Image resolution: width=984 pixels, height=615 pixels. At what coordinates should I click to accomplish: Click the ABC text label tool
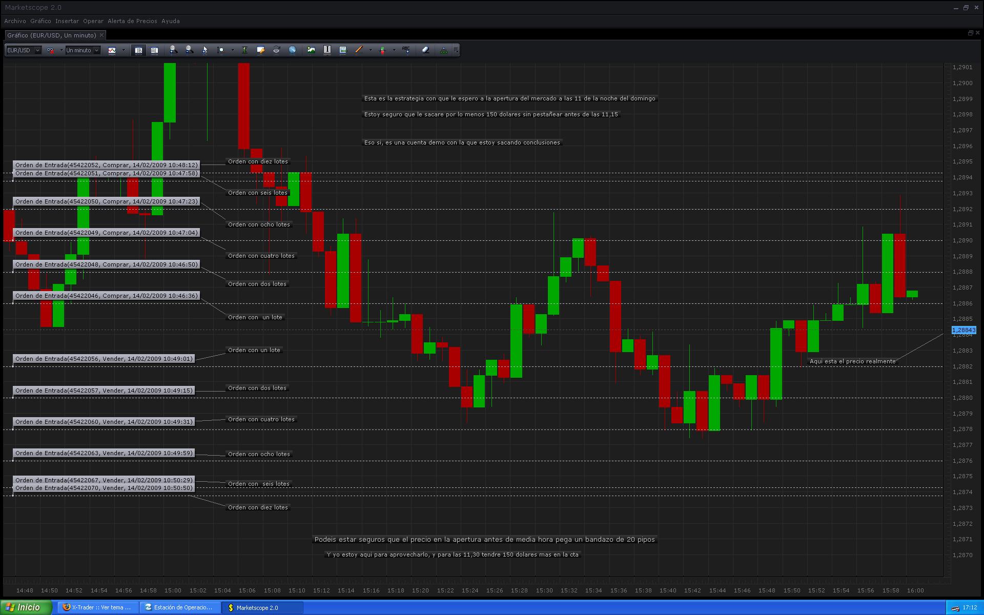[406, 50]
